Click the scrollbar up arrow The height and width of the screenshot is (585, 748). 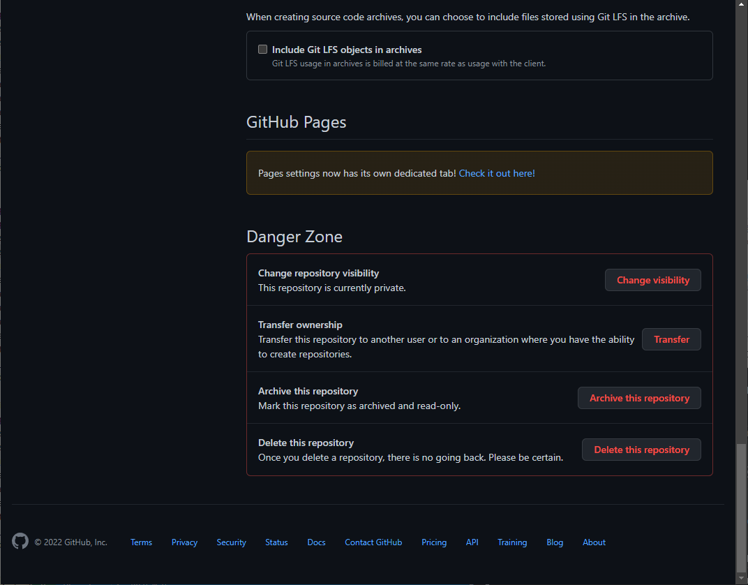pyautogui.click(x=741, y=4)
